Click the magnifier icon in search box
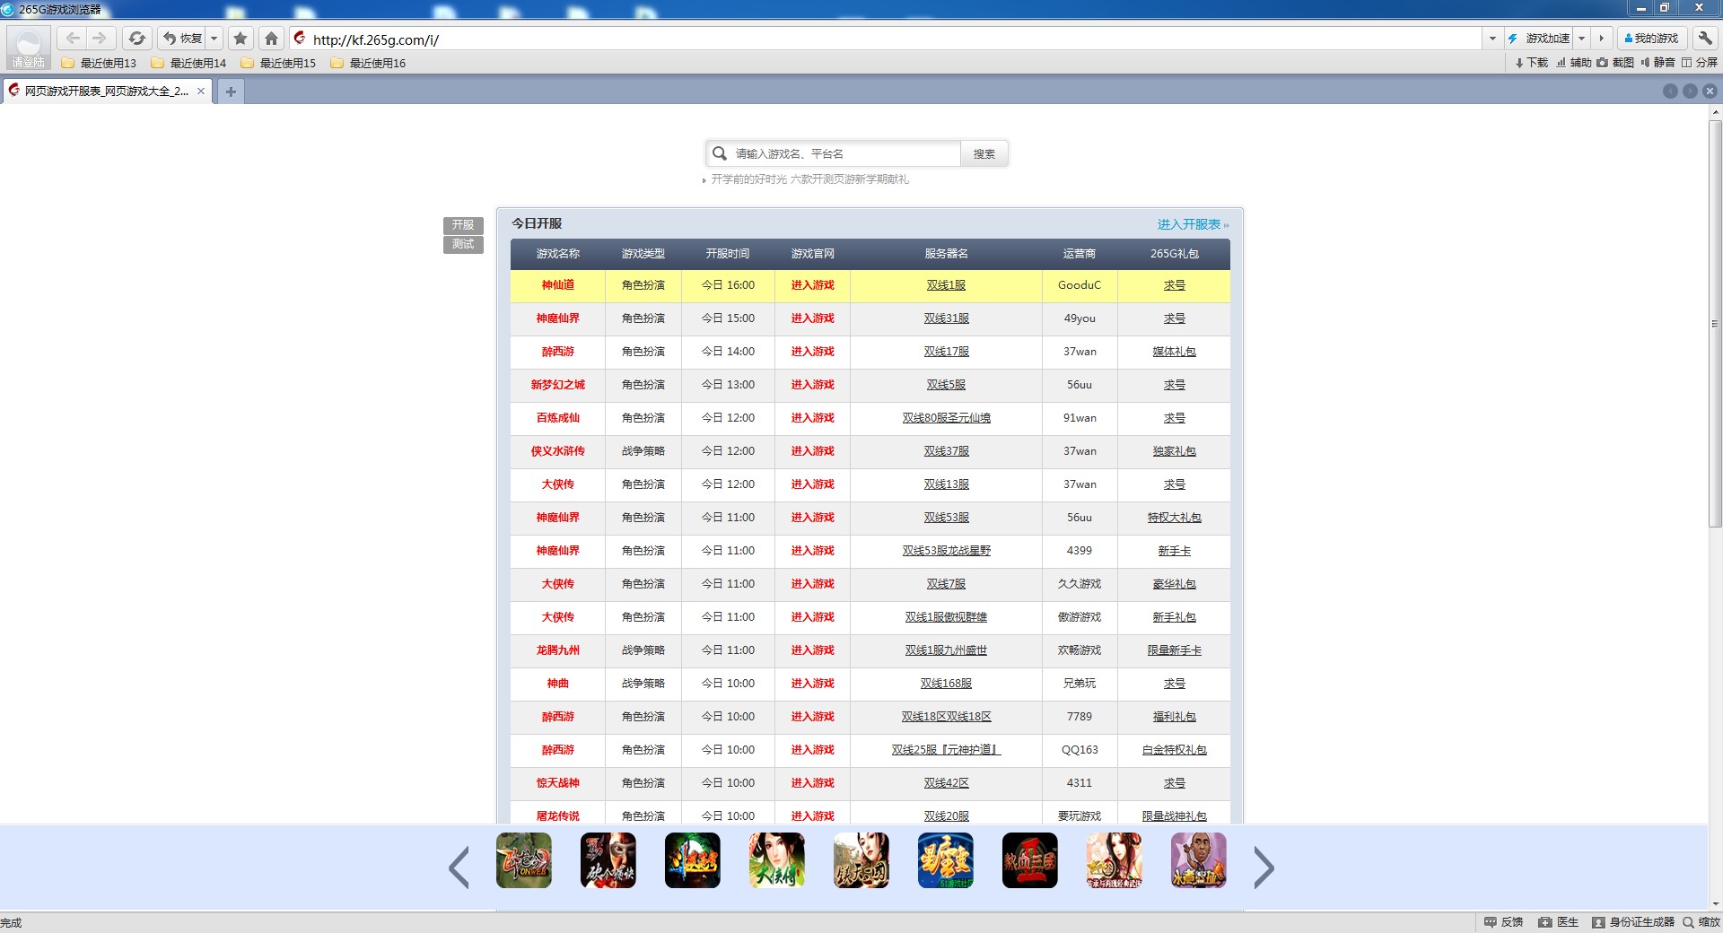The image size is (1723, 933). click(x=720, y=153)
